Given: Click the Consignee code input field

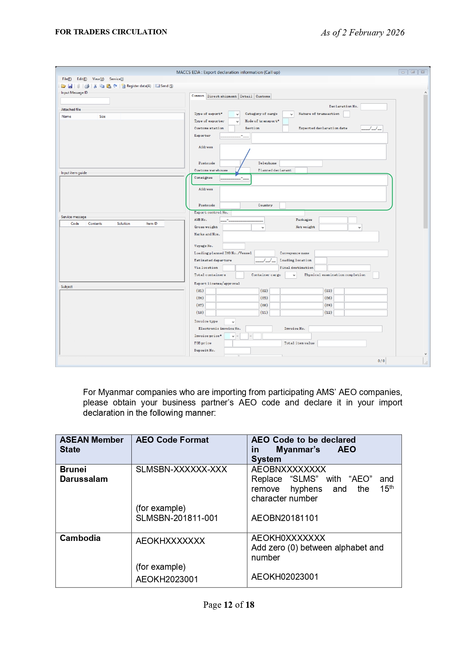Looking at the screenshot, I should pos(235,178).
